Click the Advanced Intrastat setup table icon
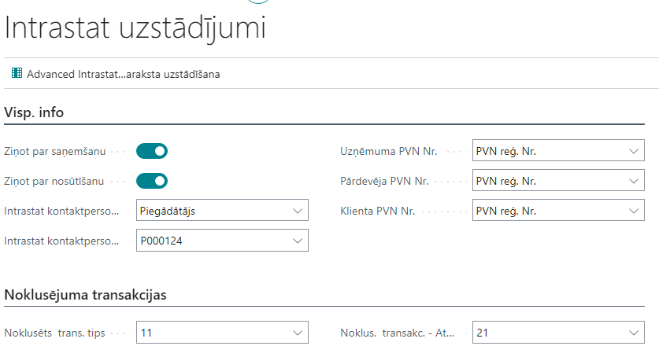Image resolution: width=670 pixels, height=357 pixels. [x=17, y=74]
